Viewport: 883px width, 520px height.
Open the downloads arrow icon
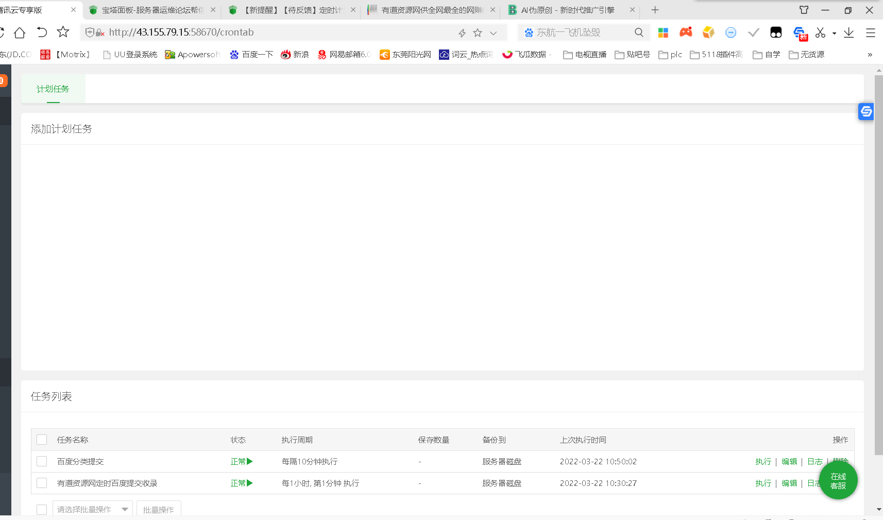848,32
